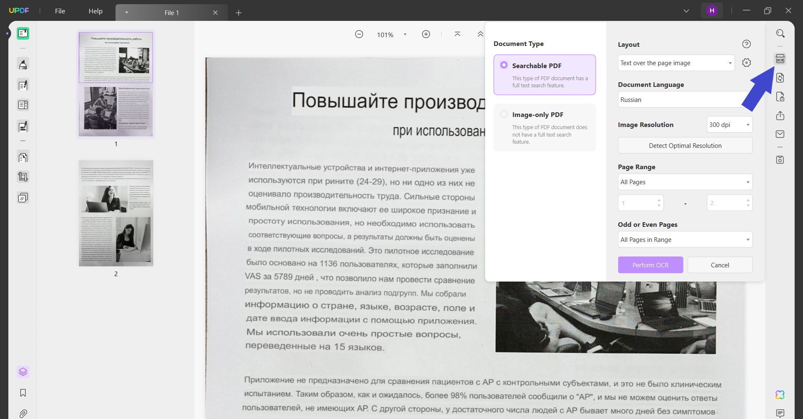
Task: Increment the start page stepper
Action: tap(660, 200)
